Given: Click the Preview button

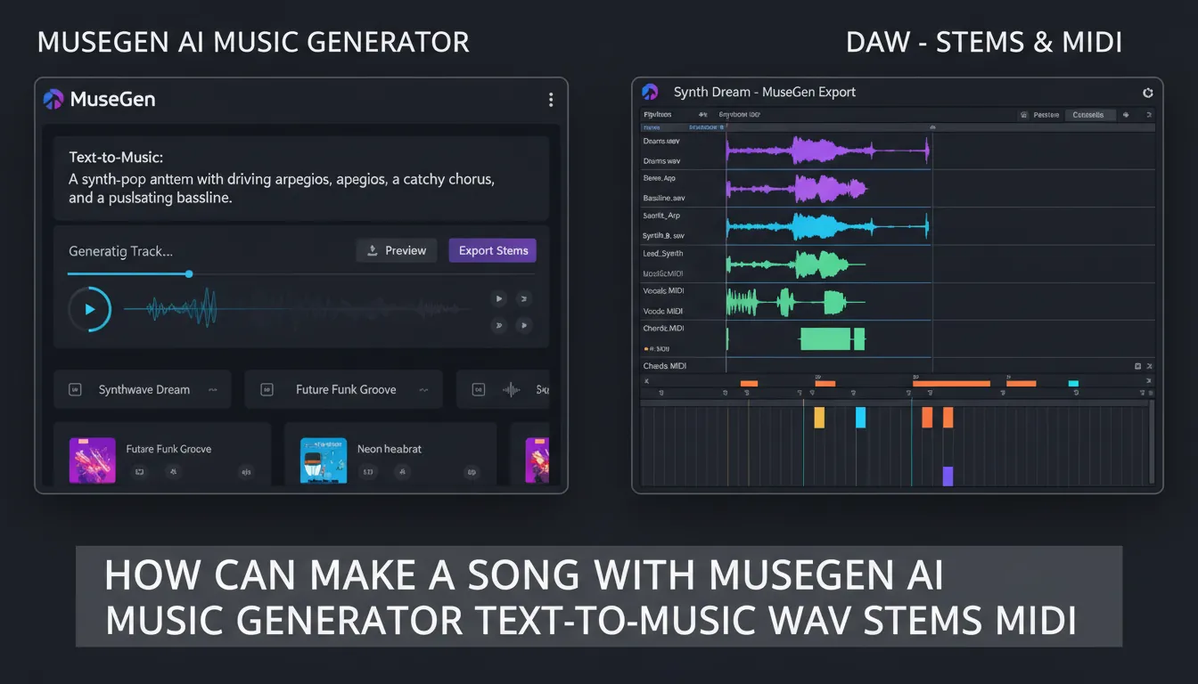Looking at the screenshot, I should coord(397,250).
